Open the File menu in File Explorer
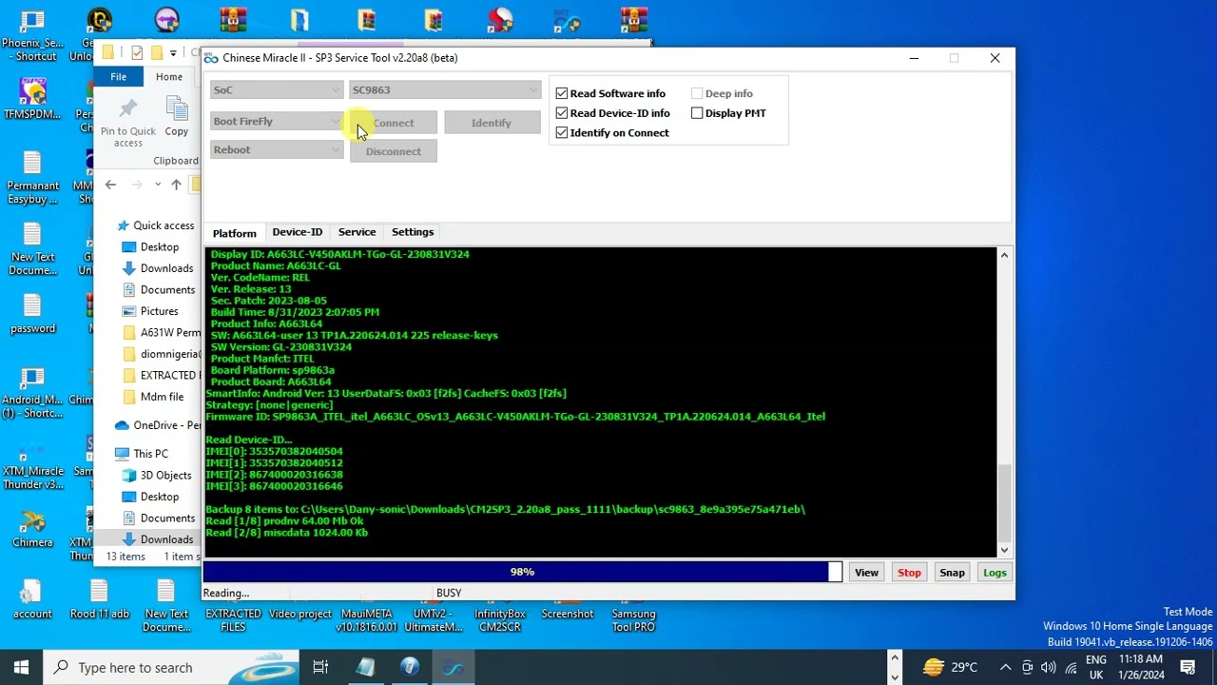 [118, 77]
